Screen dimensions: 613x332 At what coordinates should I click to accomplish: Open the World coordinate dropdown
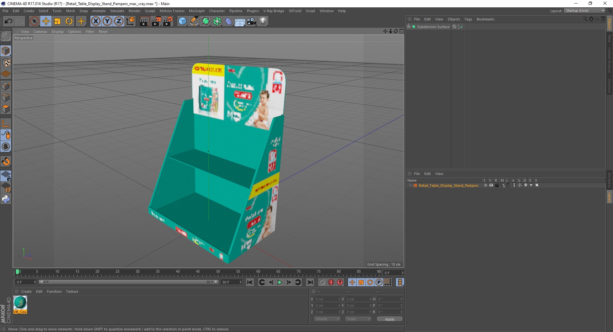click(327, 319)
